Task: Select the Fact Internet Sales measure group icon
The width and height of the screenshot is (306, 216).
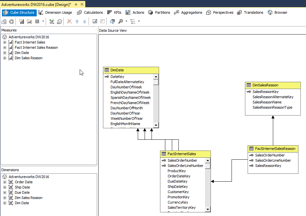Action: (11, 42)
